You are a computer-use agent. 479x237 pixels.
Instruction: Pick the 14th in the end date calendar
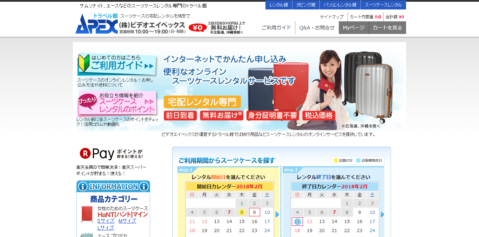[335, 221]
